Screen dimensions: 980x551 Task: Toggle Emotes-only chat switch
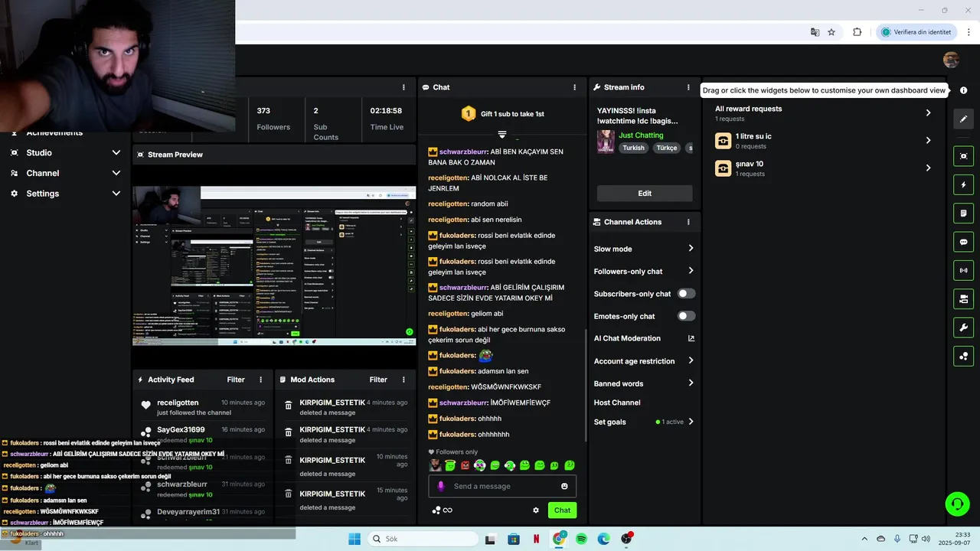click(x=686, y=316)
